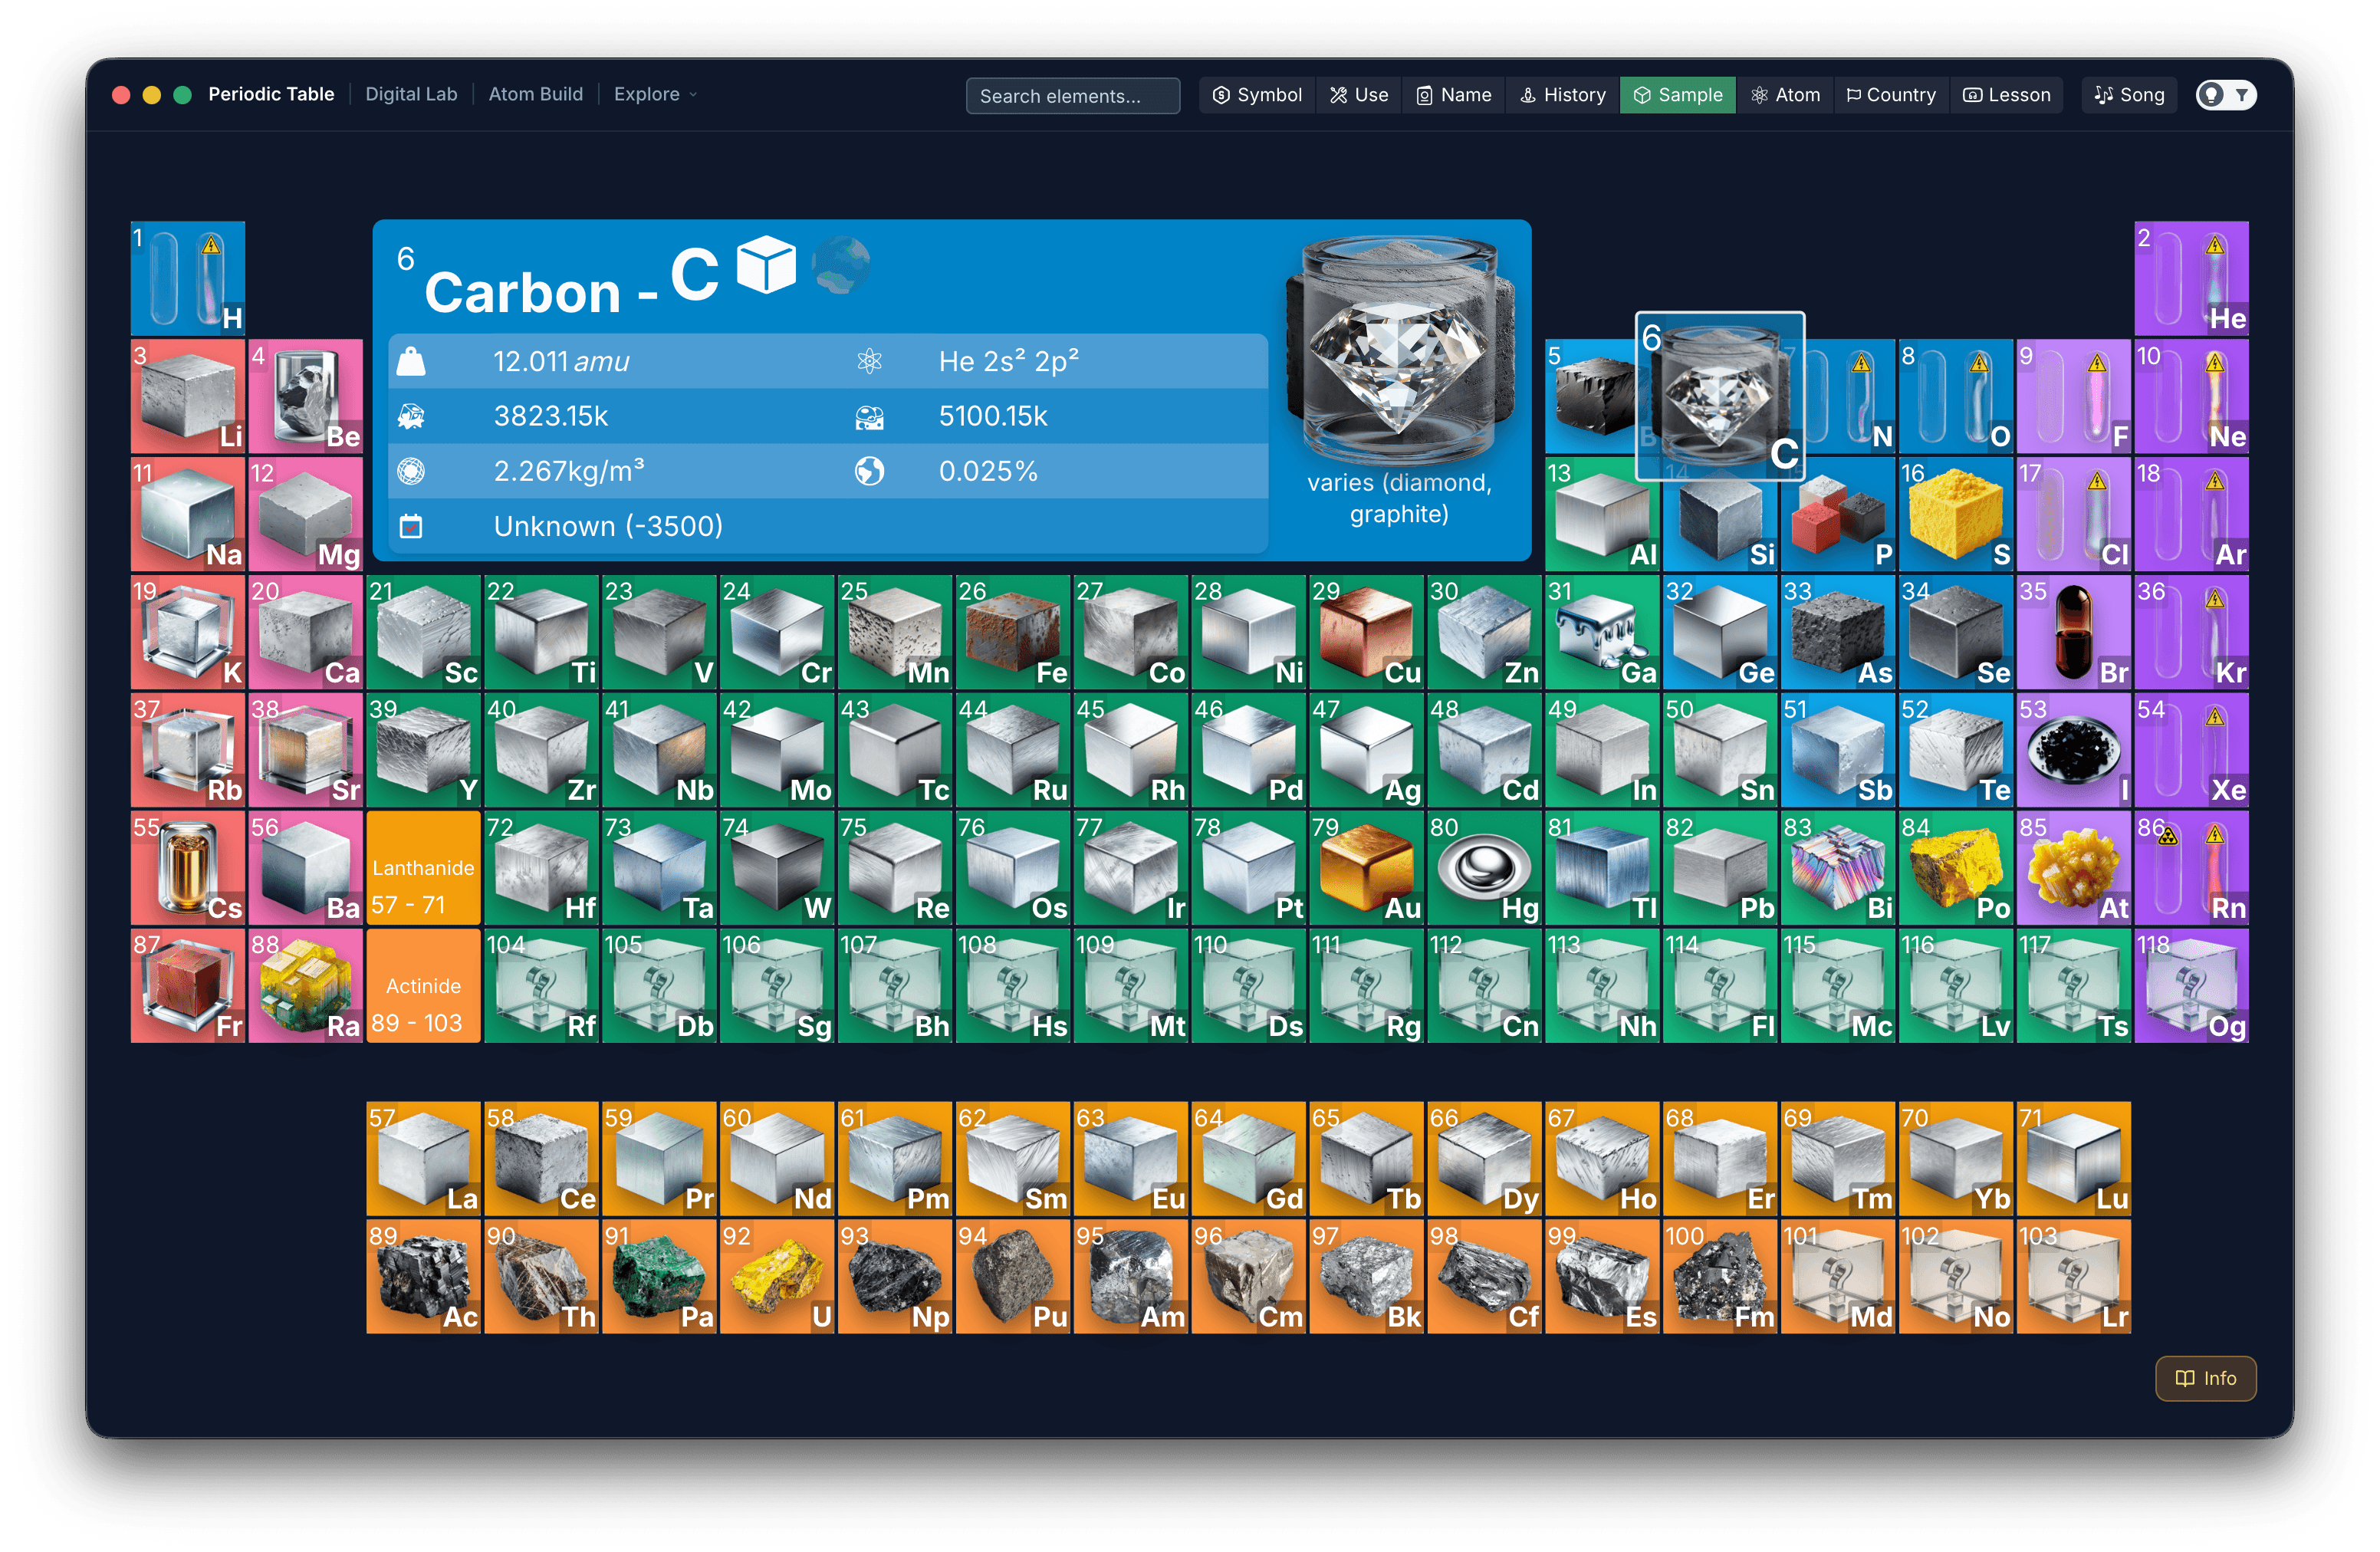Select the Iron (Fe) element tile
2380x1552 pixels.
(1013, 632)
